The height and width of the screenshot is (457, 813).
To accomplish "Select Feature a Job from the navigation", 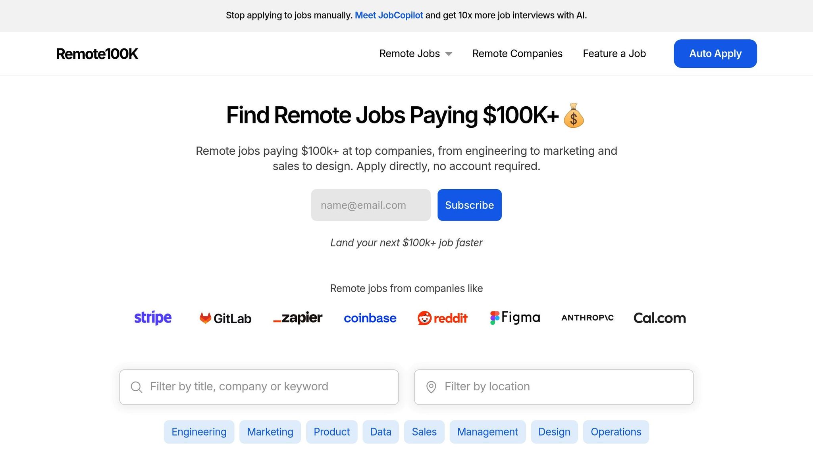I will point(614,54).
